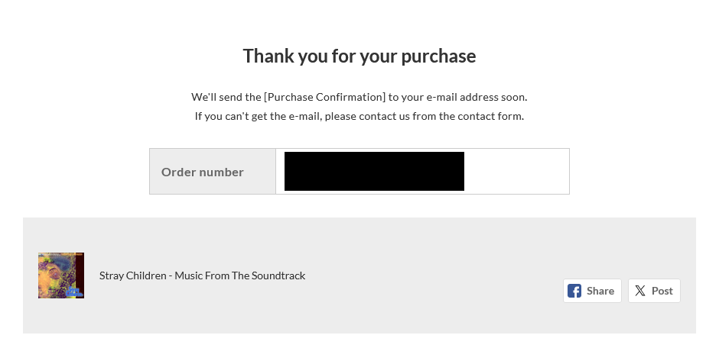Viewport: 719px width, 364px height.
Task: Click the Stray Children soundtrack title
Action: point(202,275)
